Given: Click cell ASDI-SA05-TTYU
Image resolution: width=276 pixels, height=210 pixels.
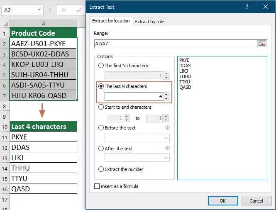Looking at the screenshot, I should coord(44,85).
